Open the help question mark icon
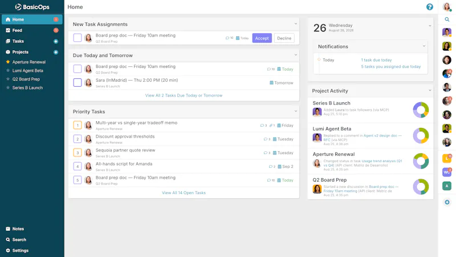 point(430,7)
